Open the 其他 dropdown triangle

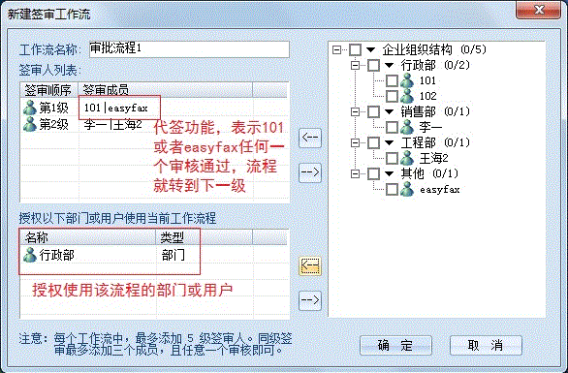[389, 173]
